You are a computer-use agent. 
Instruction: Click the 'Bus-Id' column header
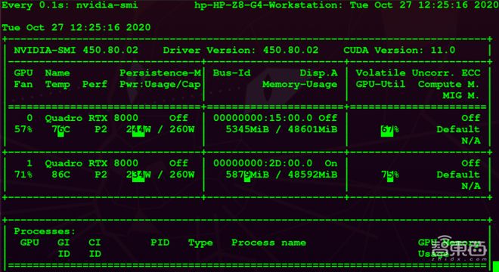coord(231,73)
